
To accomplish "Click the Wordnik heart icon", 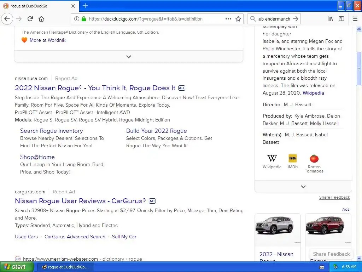I will tap(24, 40).
